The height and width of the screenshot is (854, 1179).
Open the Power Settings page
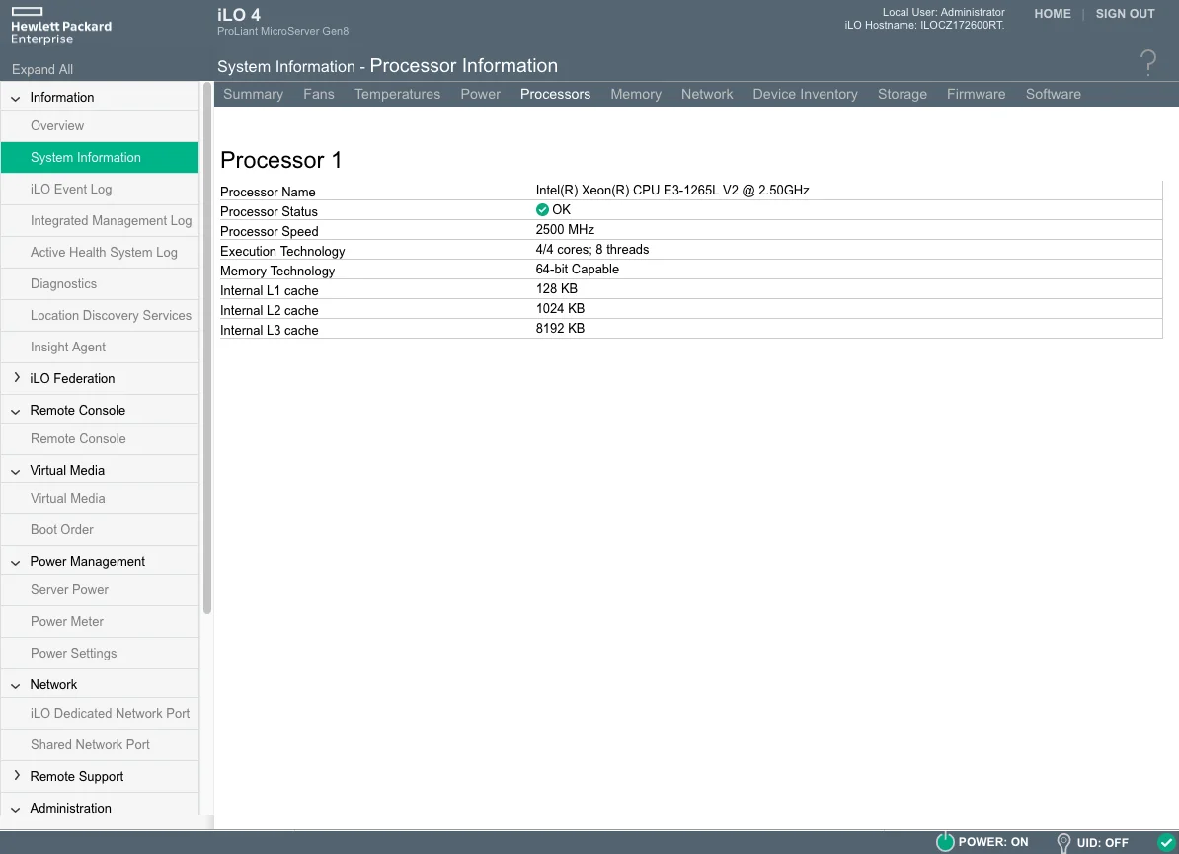tap(100, 654)
